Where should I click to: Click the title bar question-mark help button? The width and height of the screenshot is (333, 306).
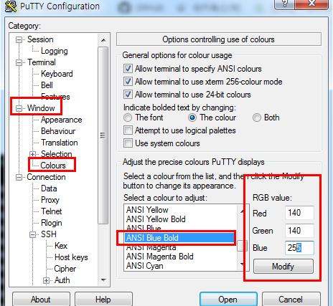pyautogui.click(x=284, y=4)
